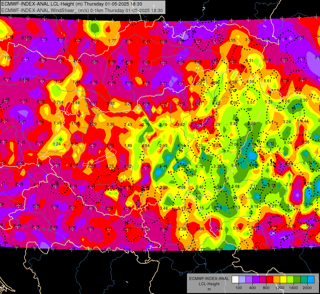
Task: Click the wind shear value 1.04
Action: 8,58
